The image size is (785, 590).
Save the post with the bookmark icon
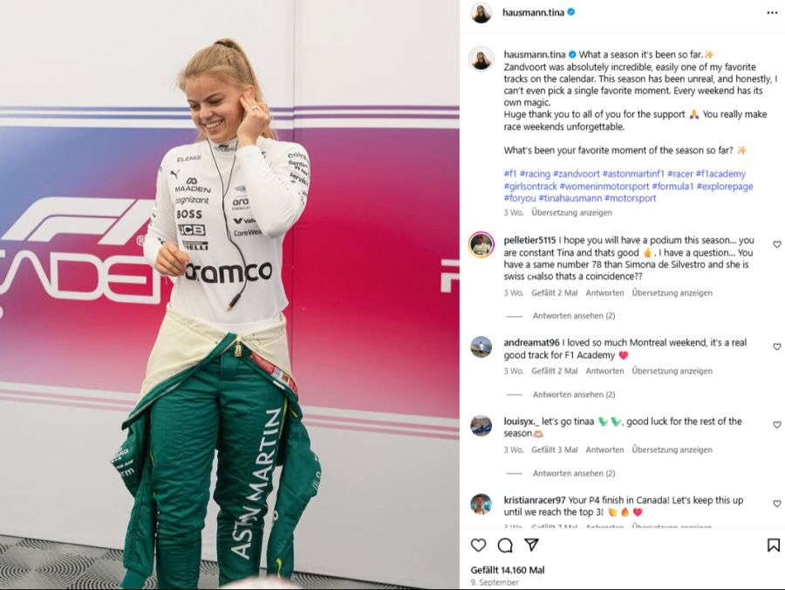click(774, 545)
